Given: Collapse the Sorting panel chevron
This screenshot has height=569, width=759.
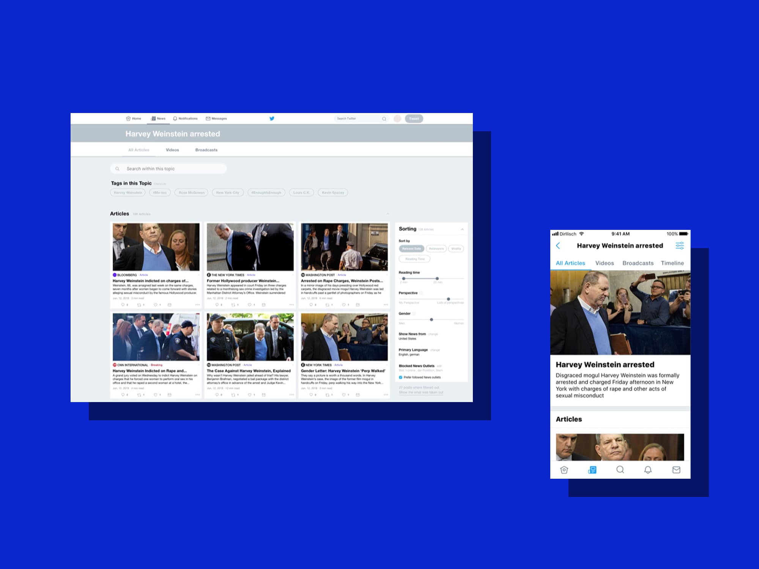Looking at the screenshot, I should click(462, 229).
